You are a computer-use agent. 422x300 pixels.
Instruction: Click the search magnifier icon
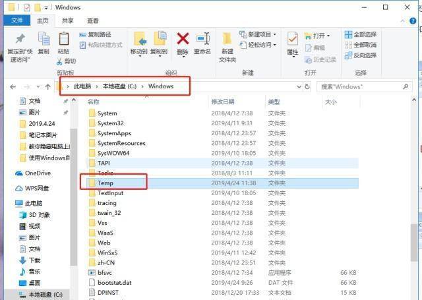[406, 86]
